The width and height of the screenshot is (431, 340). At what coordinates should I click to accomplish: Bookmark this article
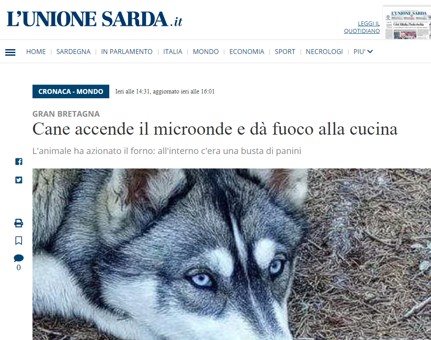click(19, 240)
